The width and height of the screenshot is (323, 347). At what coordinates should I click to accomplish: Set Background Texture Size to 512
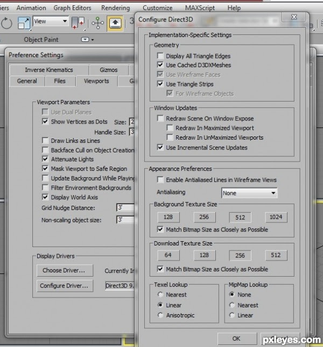click(x=240, y=218)
